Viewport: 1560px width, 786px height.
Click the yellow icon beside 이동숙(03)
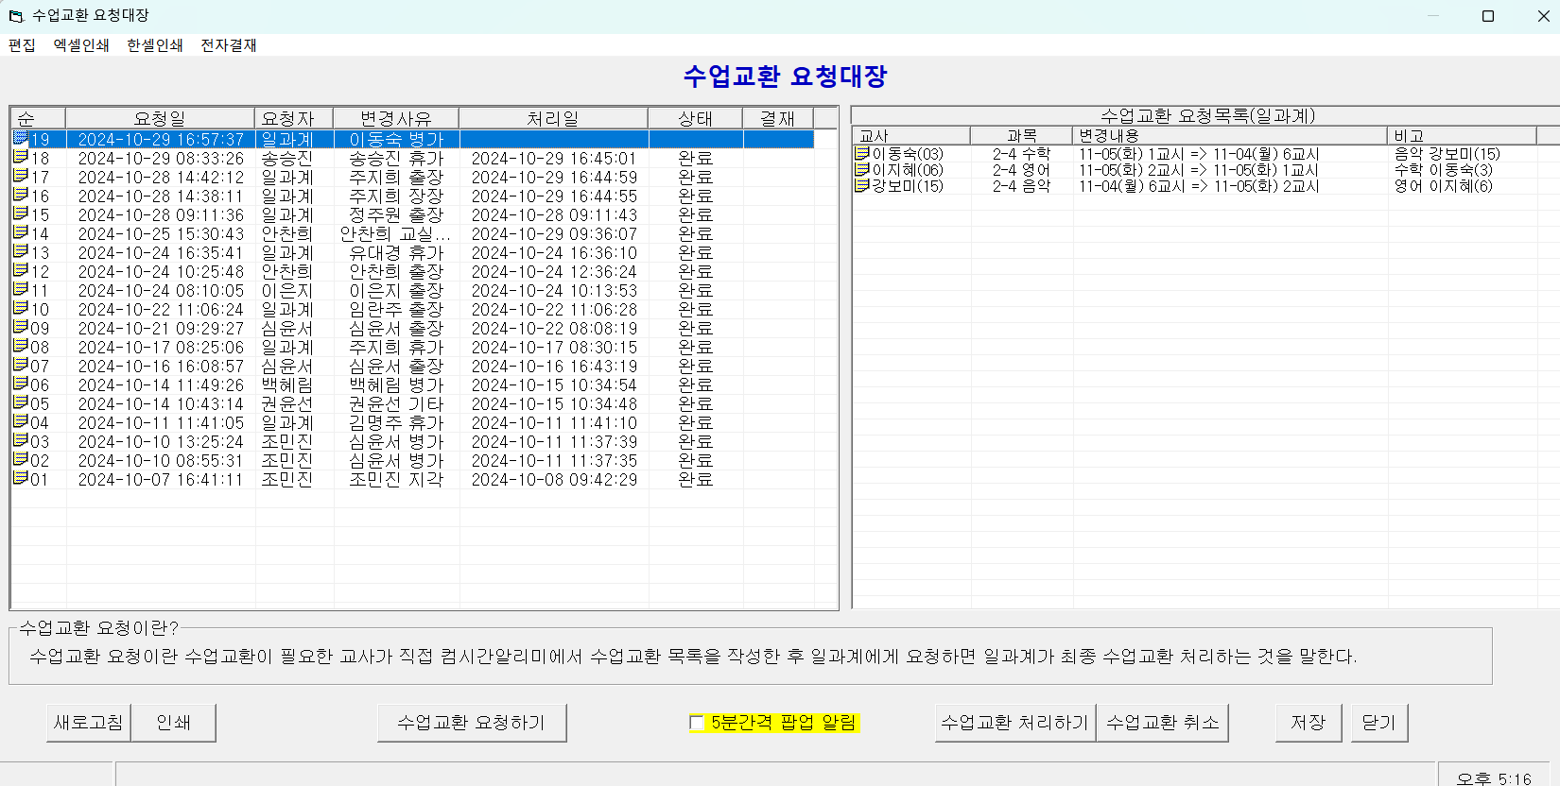click(x=862, y=153)
